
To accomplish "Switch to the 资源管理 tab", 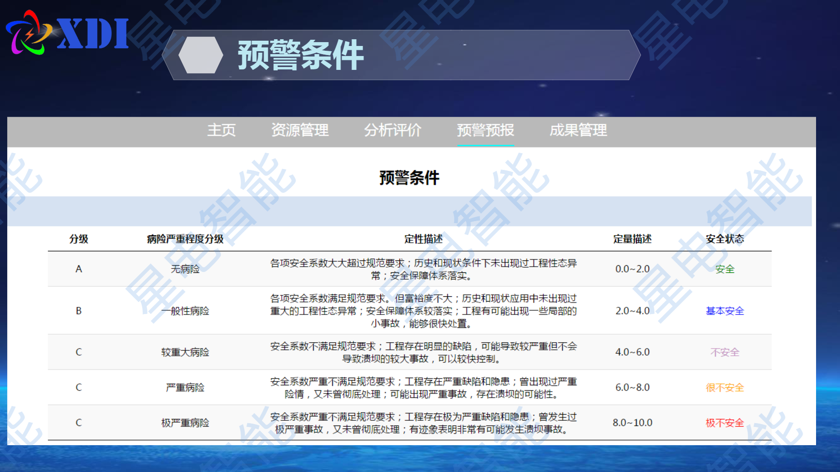I will click(x=300, y=130).
